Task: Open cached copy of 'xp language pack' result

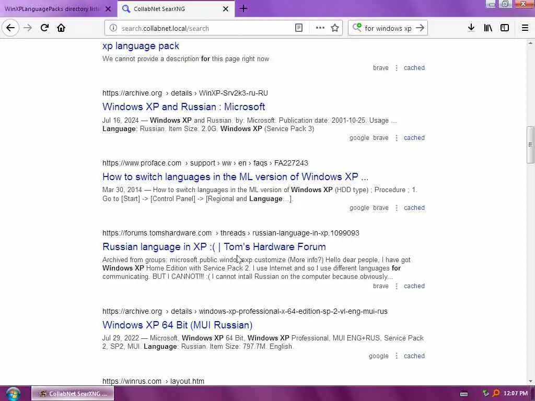Action: pyautogui.click(x=414, y=68)
